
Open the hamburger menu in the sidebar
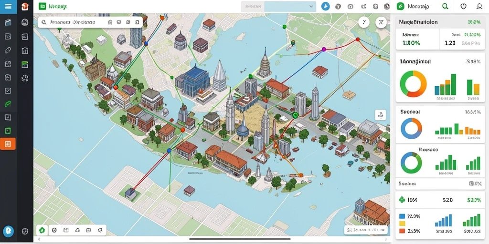[8, 7]
